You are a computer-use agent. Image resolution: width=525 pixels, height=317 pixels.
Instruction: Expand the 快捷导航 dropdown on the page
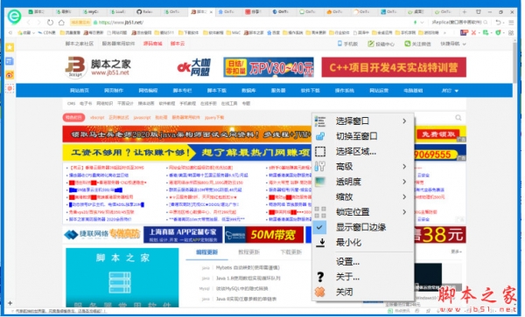pos(453,44)
